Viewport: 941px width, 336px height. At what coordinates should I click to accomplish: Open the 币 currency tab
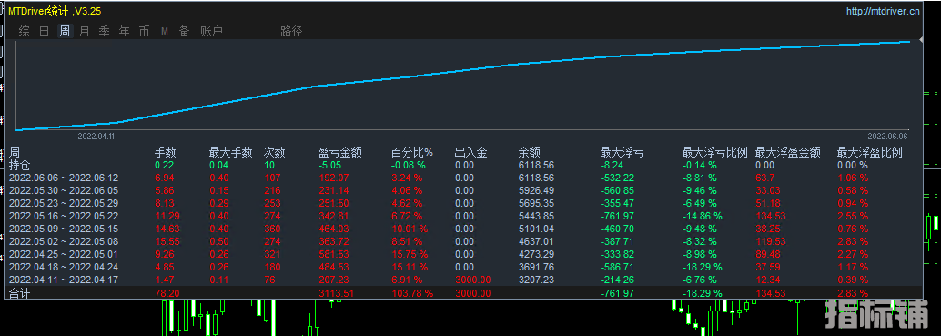(x=144, y=31)
